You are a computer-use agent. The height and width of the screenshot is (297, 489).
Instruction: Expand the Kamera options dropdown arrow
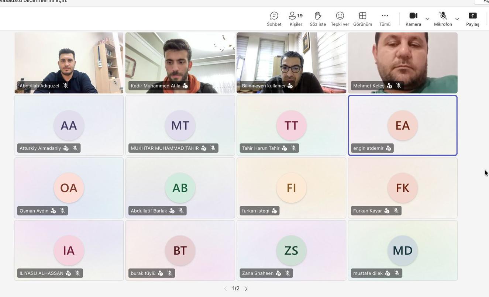point(427,19)
